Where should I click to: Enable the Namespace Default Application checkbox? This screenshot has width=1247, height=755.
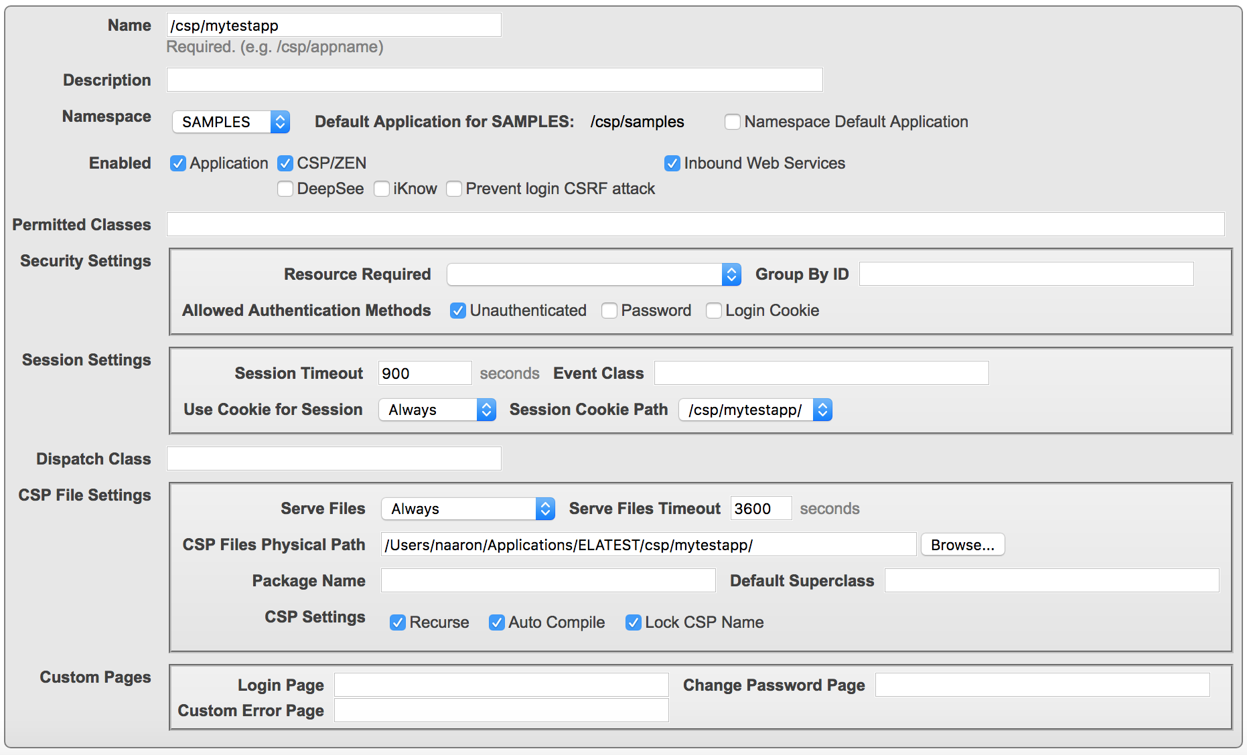[x=733, y=122]
